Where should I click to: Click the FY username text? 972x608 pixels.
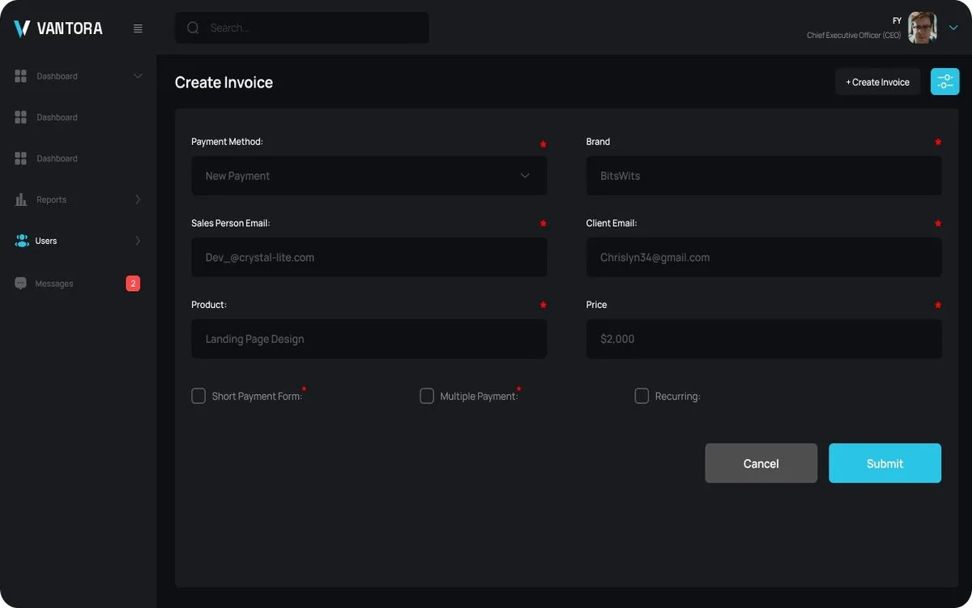(897, 21)
